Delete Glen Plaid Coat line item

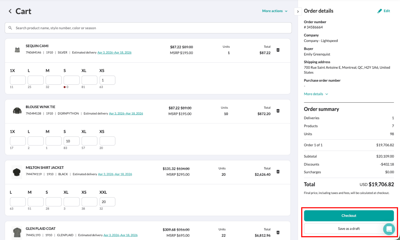tap(278, 233)
